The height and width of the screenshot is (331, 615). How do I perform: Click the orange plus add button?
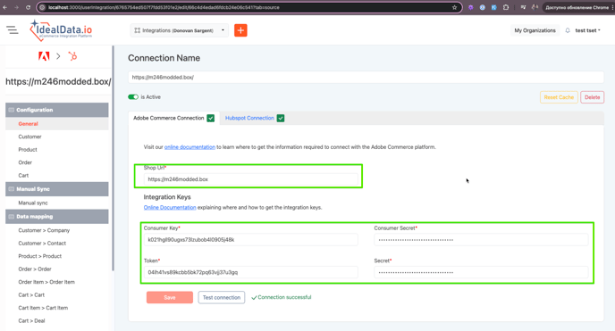point(240,30)
